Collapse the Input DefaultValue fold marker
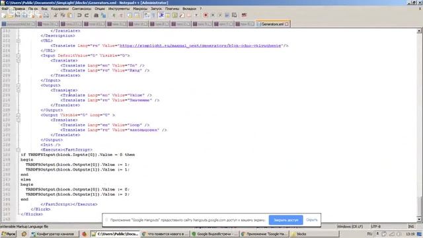The height and width of the screenshot is (238, 423). (x=19, y=56)
